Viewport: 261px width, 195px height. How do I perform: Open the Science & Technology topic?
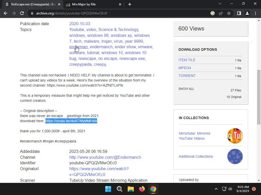pos(118,29)
